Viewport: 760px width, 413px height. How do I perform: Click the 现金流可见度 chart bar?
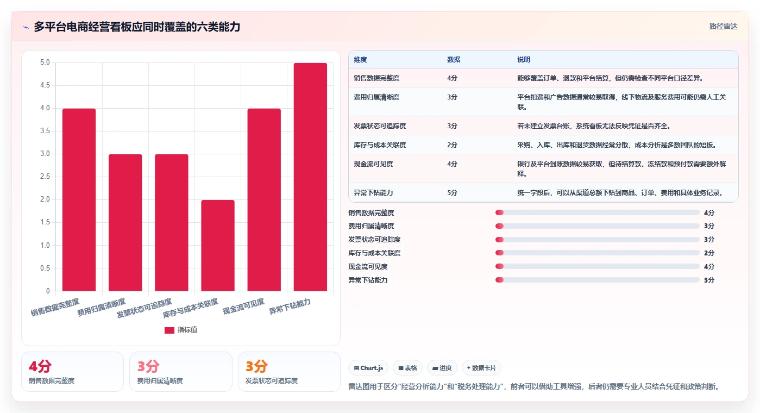coord(264,200)
